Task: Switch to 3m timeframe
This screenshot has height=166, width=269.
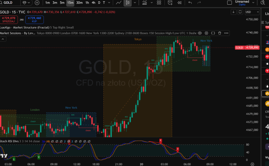Action: [55, 3]
